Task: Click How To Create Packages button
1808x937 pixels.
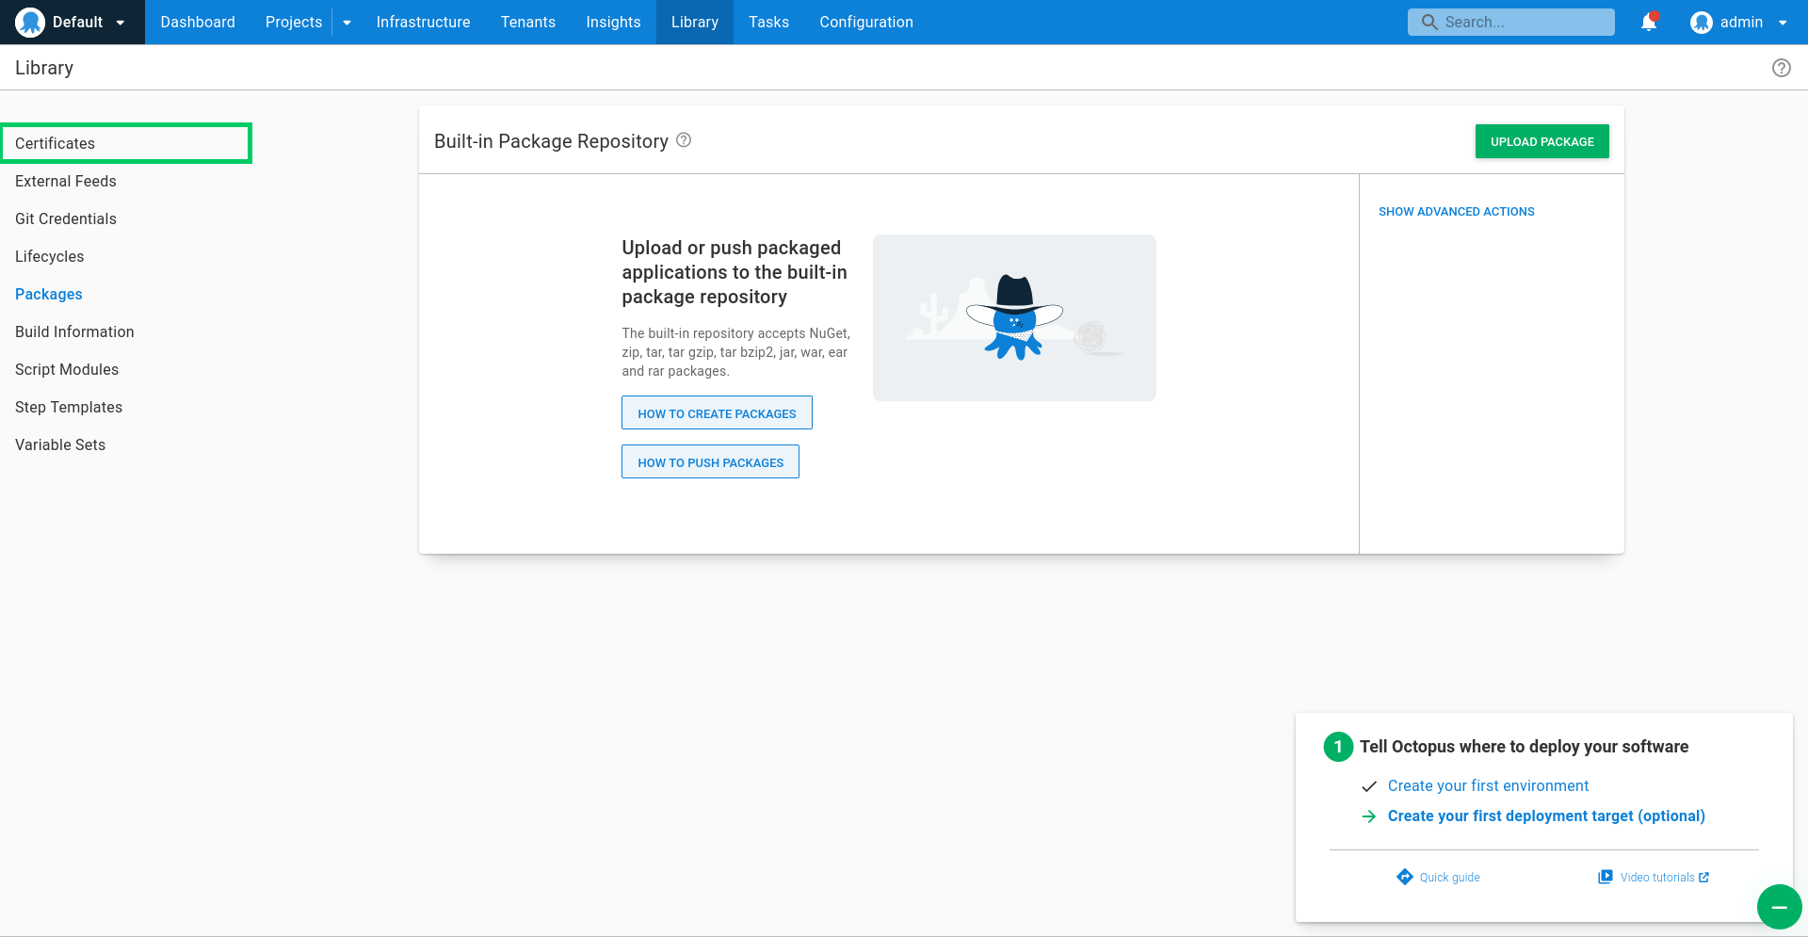Action: (717, 412)
